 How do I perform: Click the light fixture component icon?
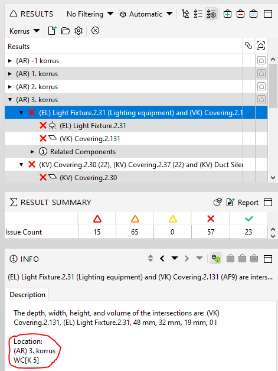point(53,126)
